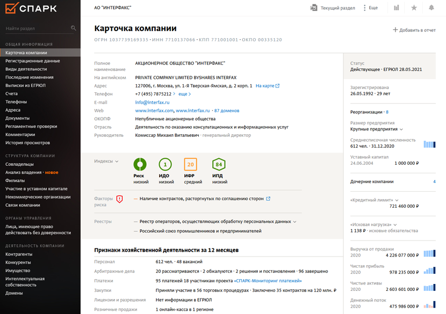Screen dimensions: 446x314
Task: Select Регистрационные данные in sidebar
Action: [33, 61]
